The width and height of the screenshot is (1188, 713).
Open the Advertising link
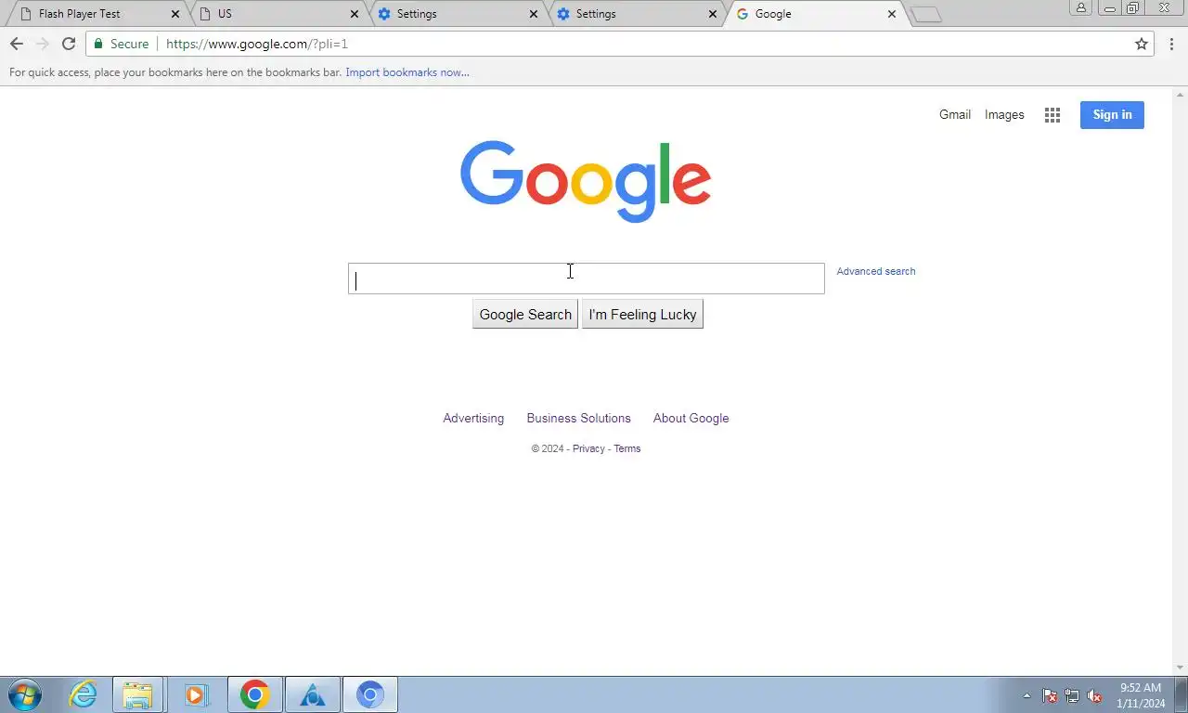(x=473, y=418)
